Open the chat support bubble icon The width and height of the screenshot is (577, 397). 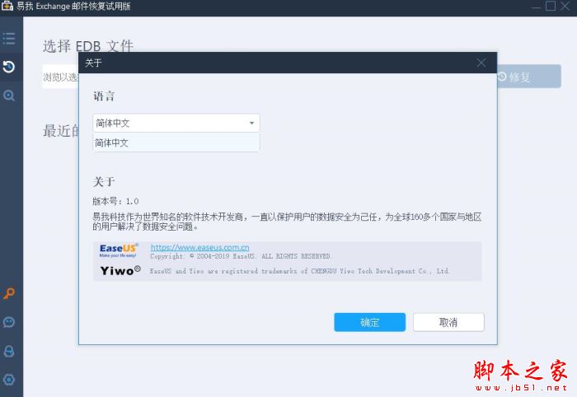tap(9, 322)
